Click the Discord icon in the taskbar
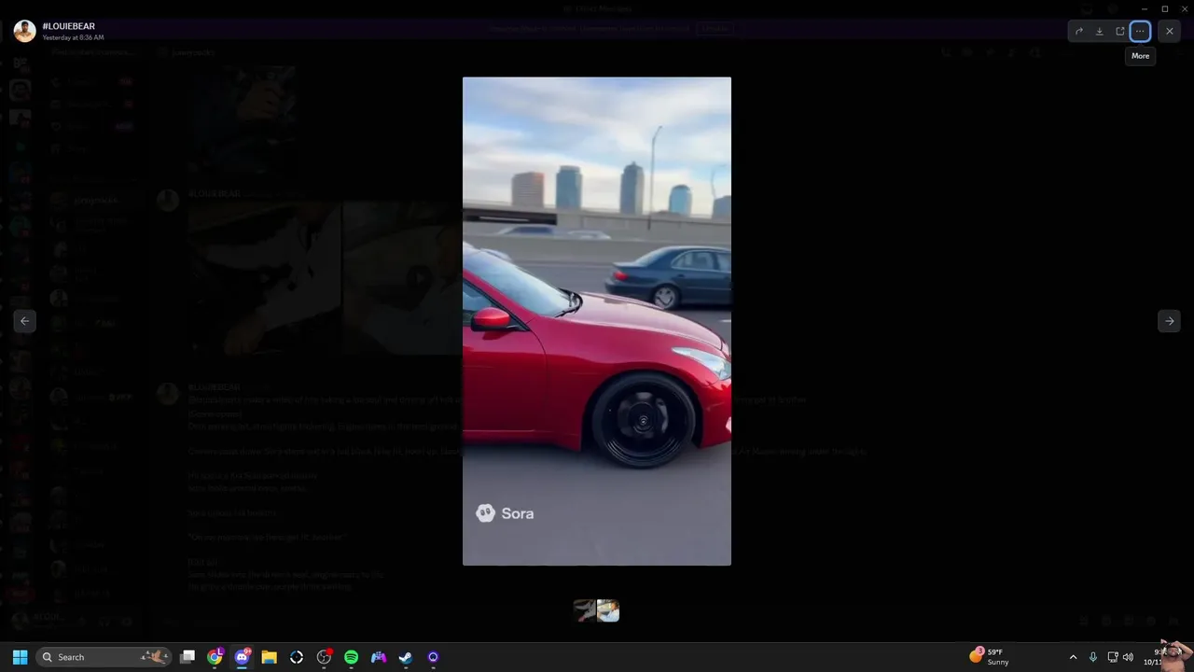Image resolution: width=1194 pixels, height=672 pixels. coord(243,657)
